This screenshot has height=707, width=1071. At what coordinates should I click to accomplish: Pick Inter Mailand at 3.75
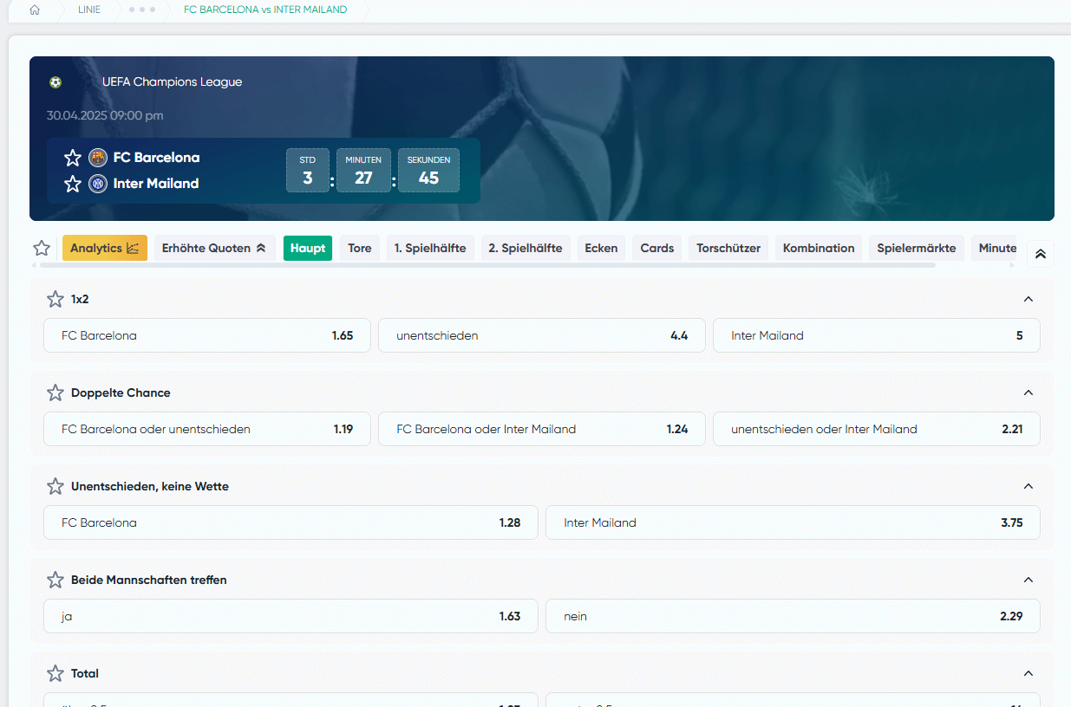[x=793, y=522]
